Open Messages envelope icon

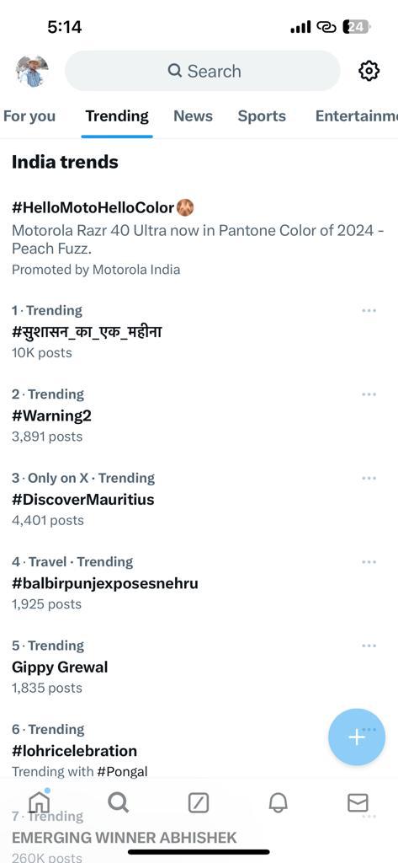358,803
